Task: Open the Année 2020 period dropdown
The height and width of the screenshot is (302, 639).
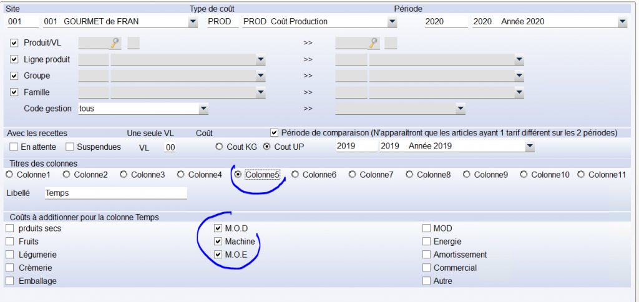Action: pyautogui.click(x=622, y=22)
